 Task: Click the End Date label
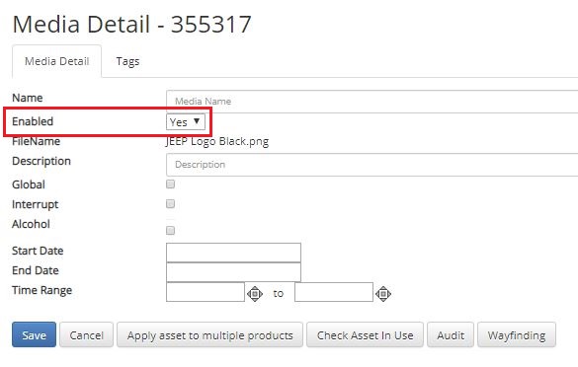35,270
